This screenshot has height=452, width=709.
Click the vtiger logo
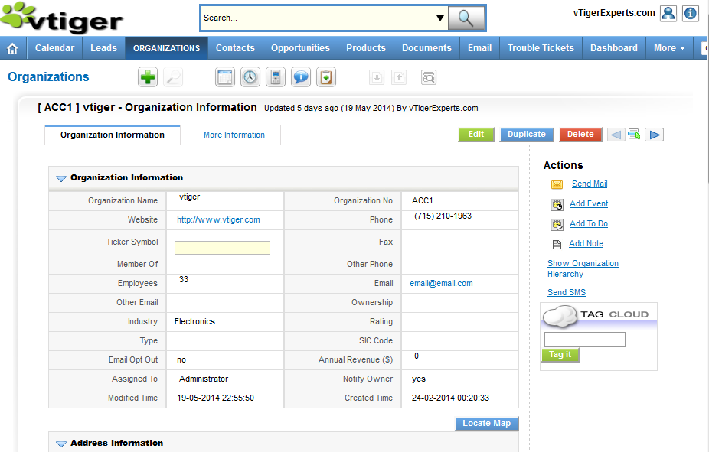point(62,18)
